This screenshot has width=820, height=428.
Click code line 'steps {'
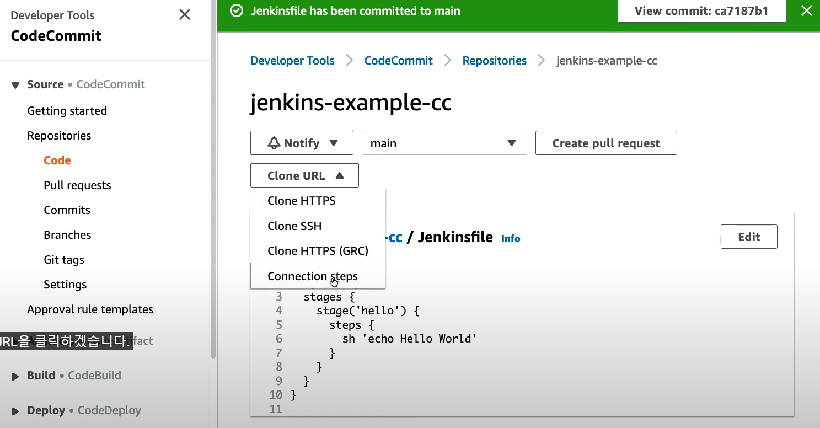pos(352,325)
